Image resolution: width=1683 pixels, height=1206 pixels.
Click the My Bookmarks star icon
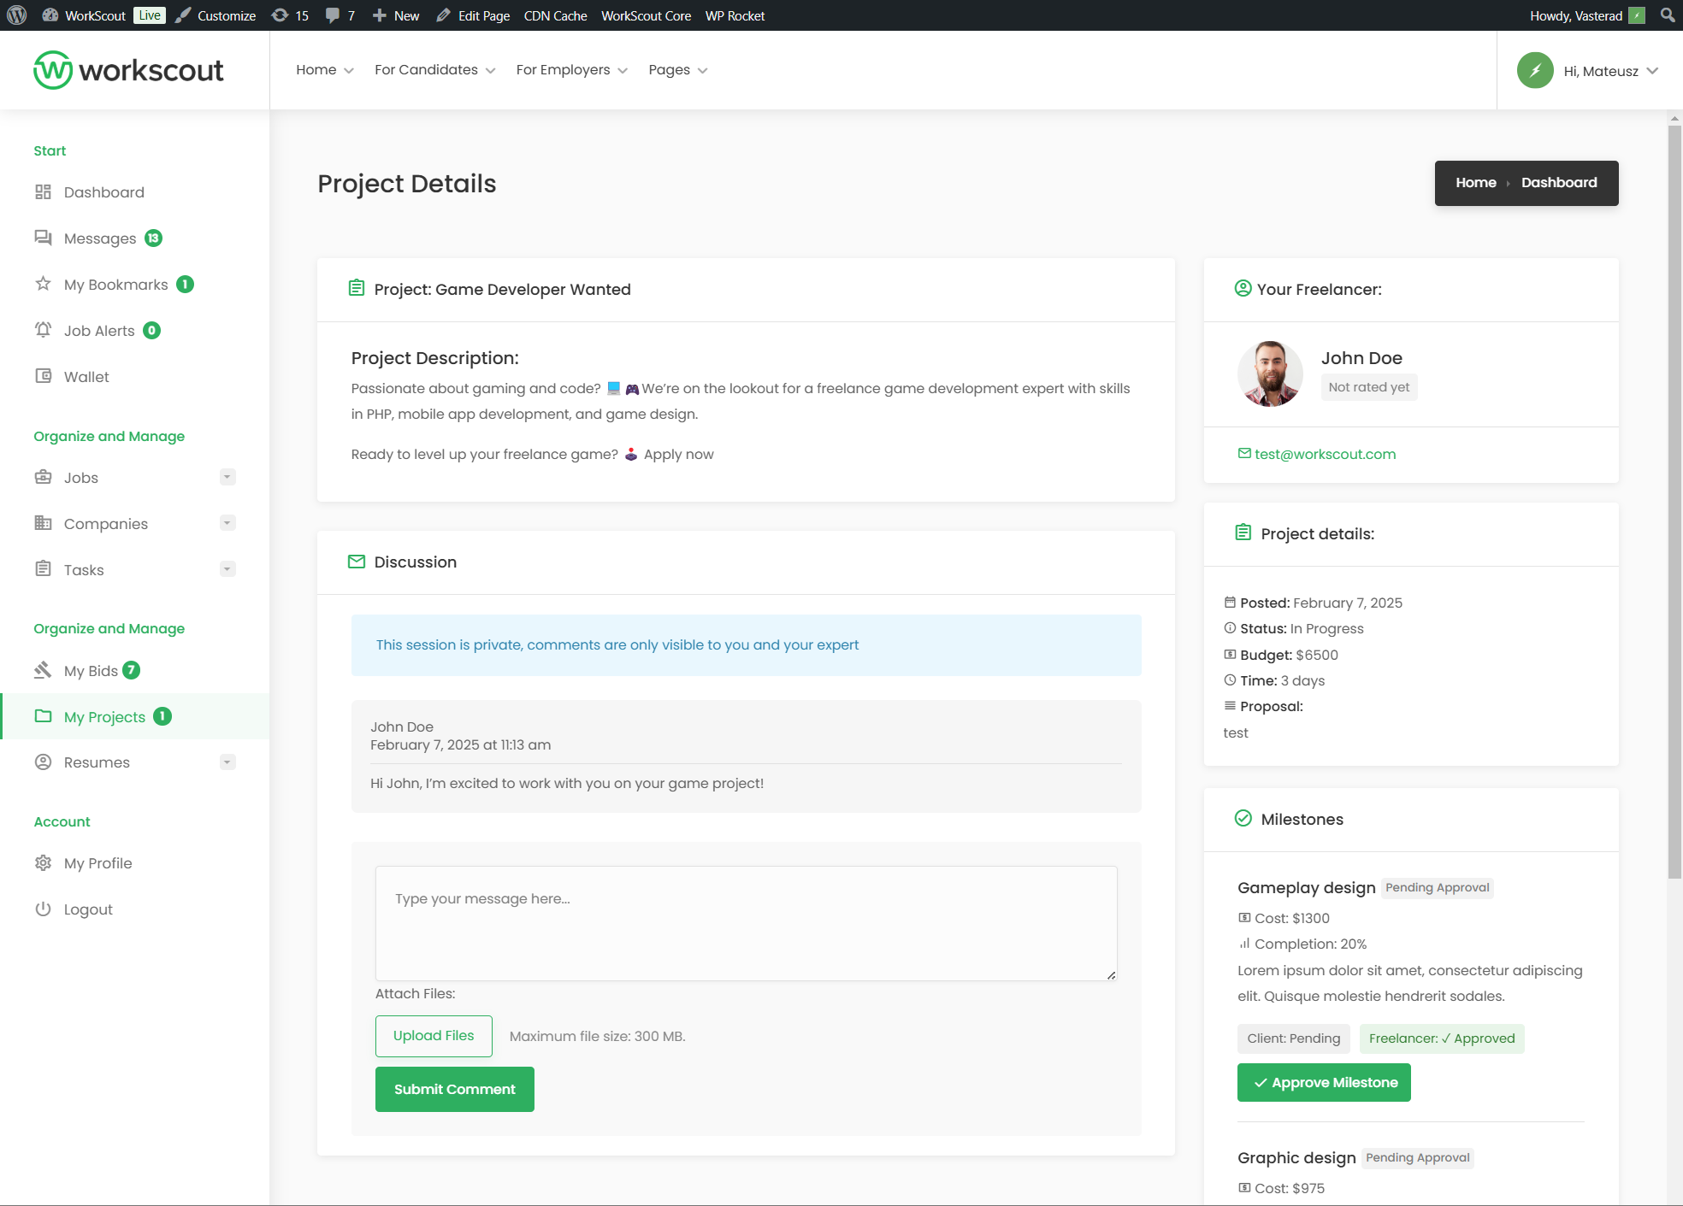[x=43, y=284]
